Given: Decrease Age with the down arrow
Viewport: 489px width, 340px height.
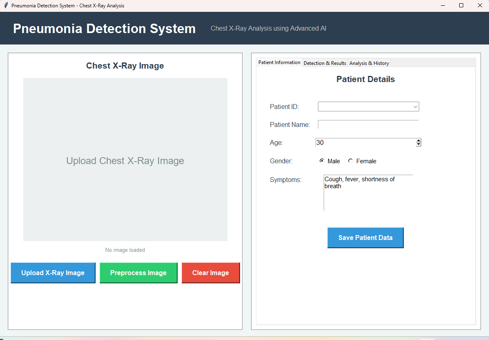Looking at the screenshot, I should [418, 144].
